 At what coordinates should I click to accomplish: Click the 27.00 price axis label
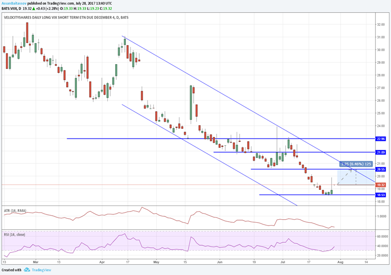[x=381, y=88]
